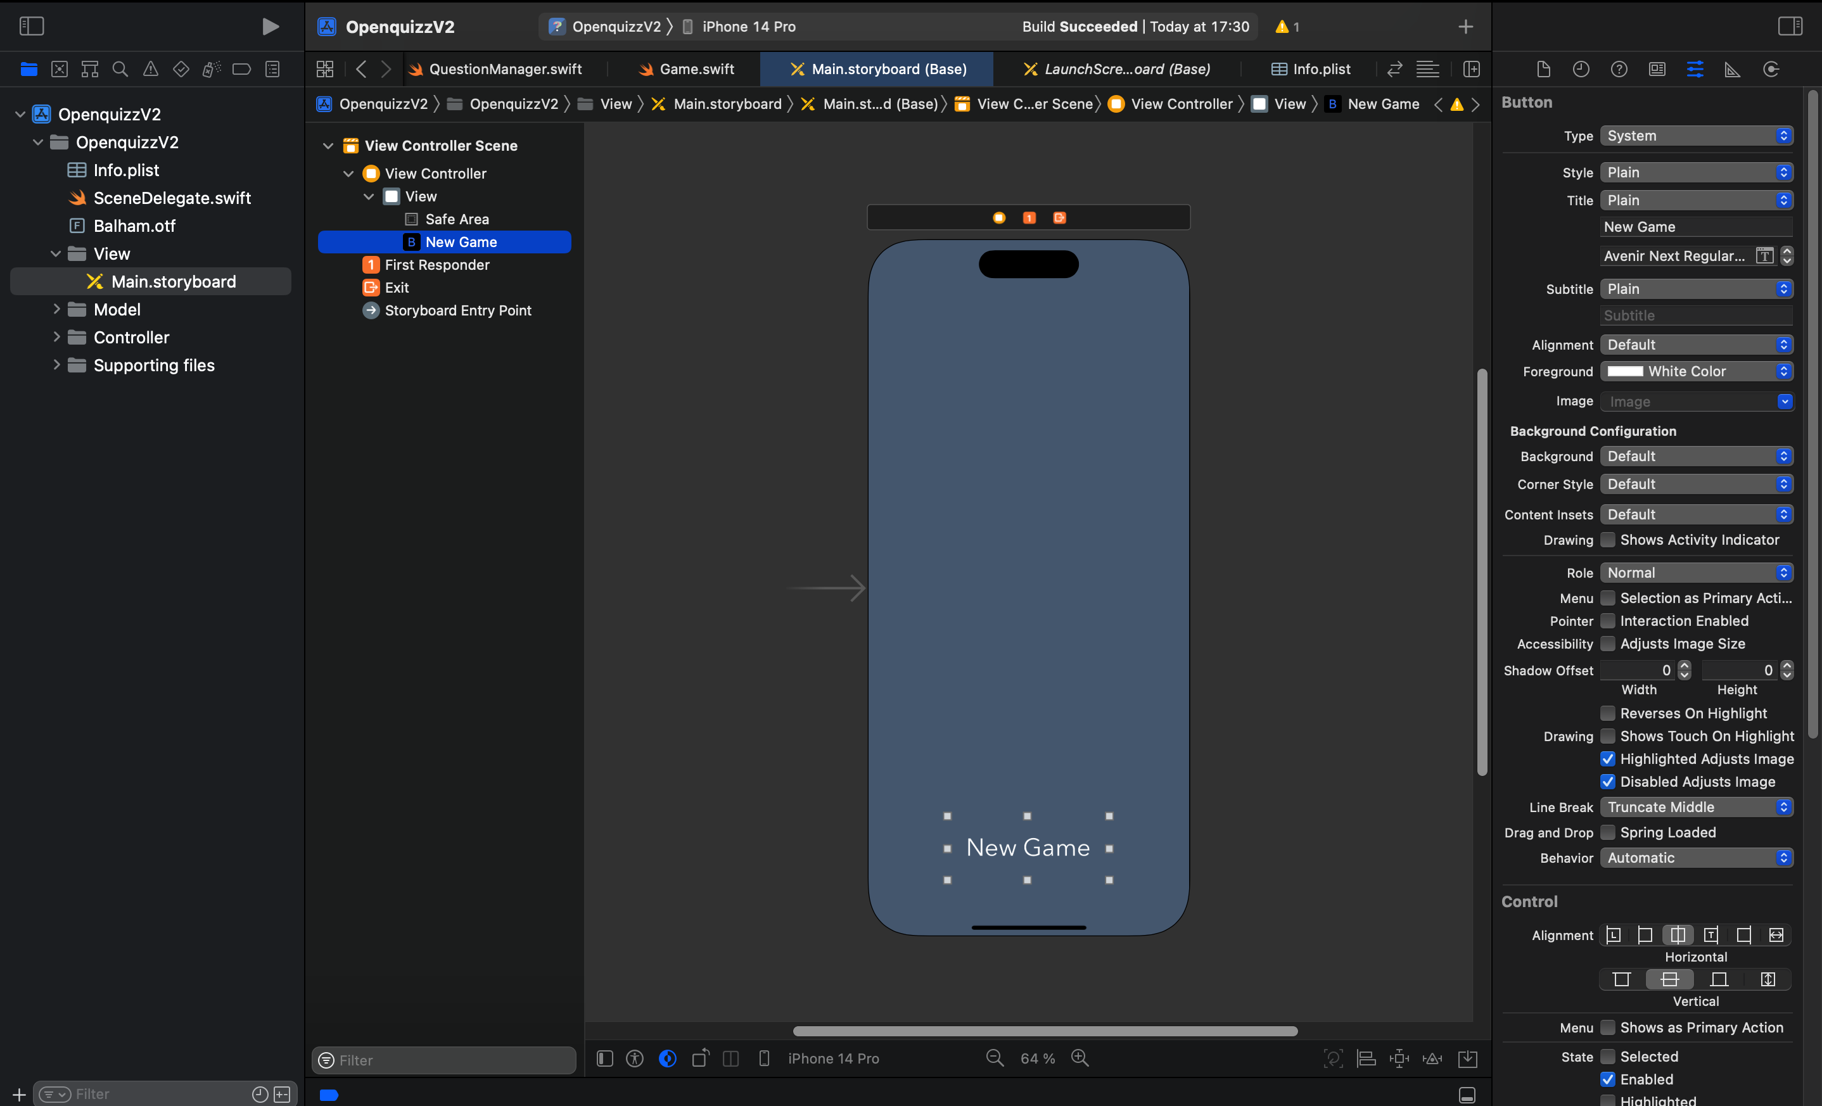Open the Role dropdown

pyautogui.click(x=1697, y=573)
